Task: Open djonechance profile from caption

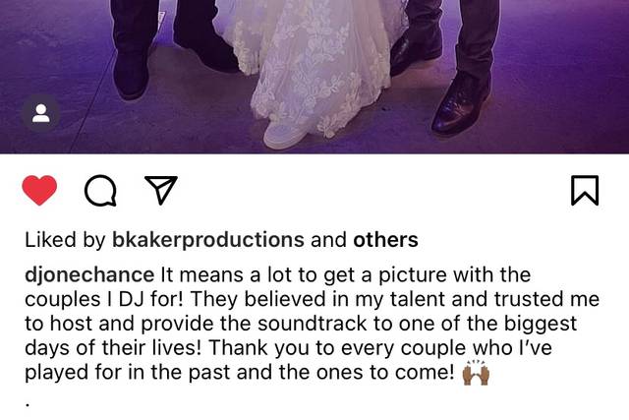Action: 89,275
